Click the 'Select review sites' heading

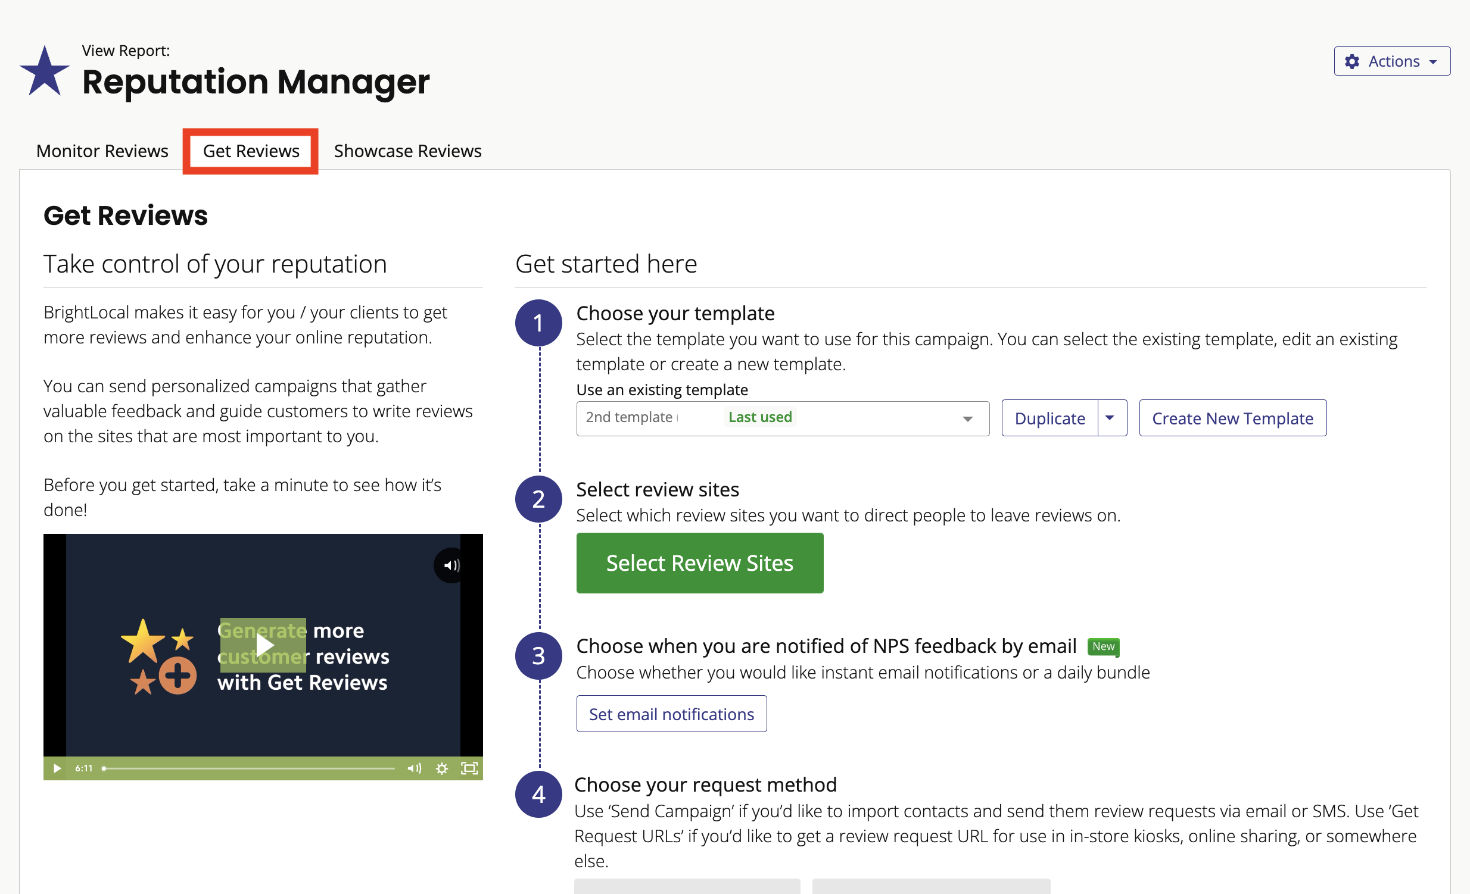pyautogui.click(x=657, y=489)
